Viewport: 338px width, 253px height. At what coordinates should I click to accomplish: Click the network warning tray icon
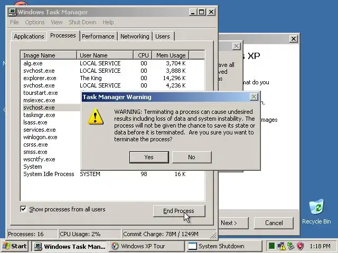coord(281,246)
